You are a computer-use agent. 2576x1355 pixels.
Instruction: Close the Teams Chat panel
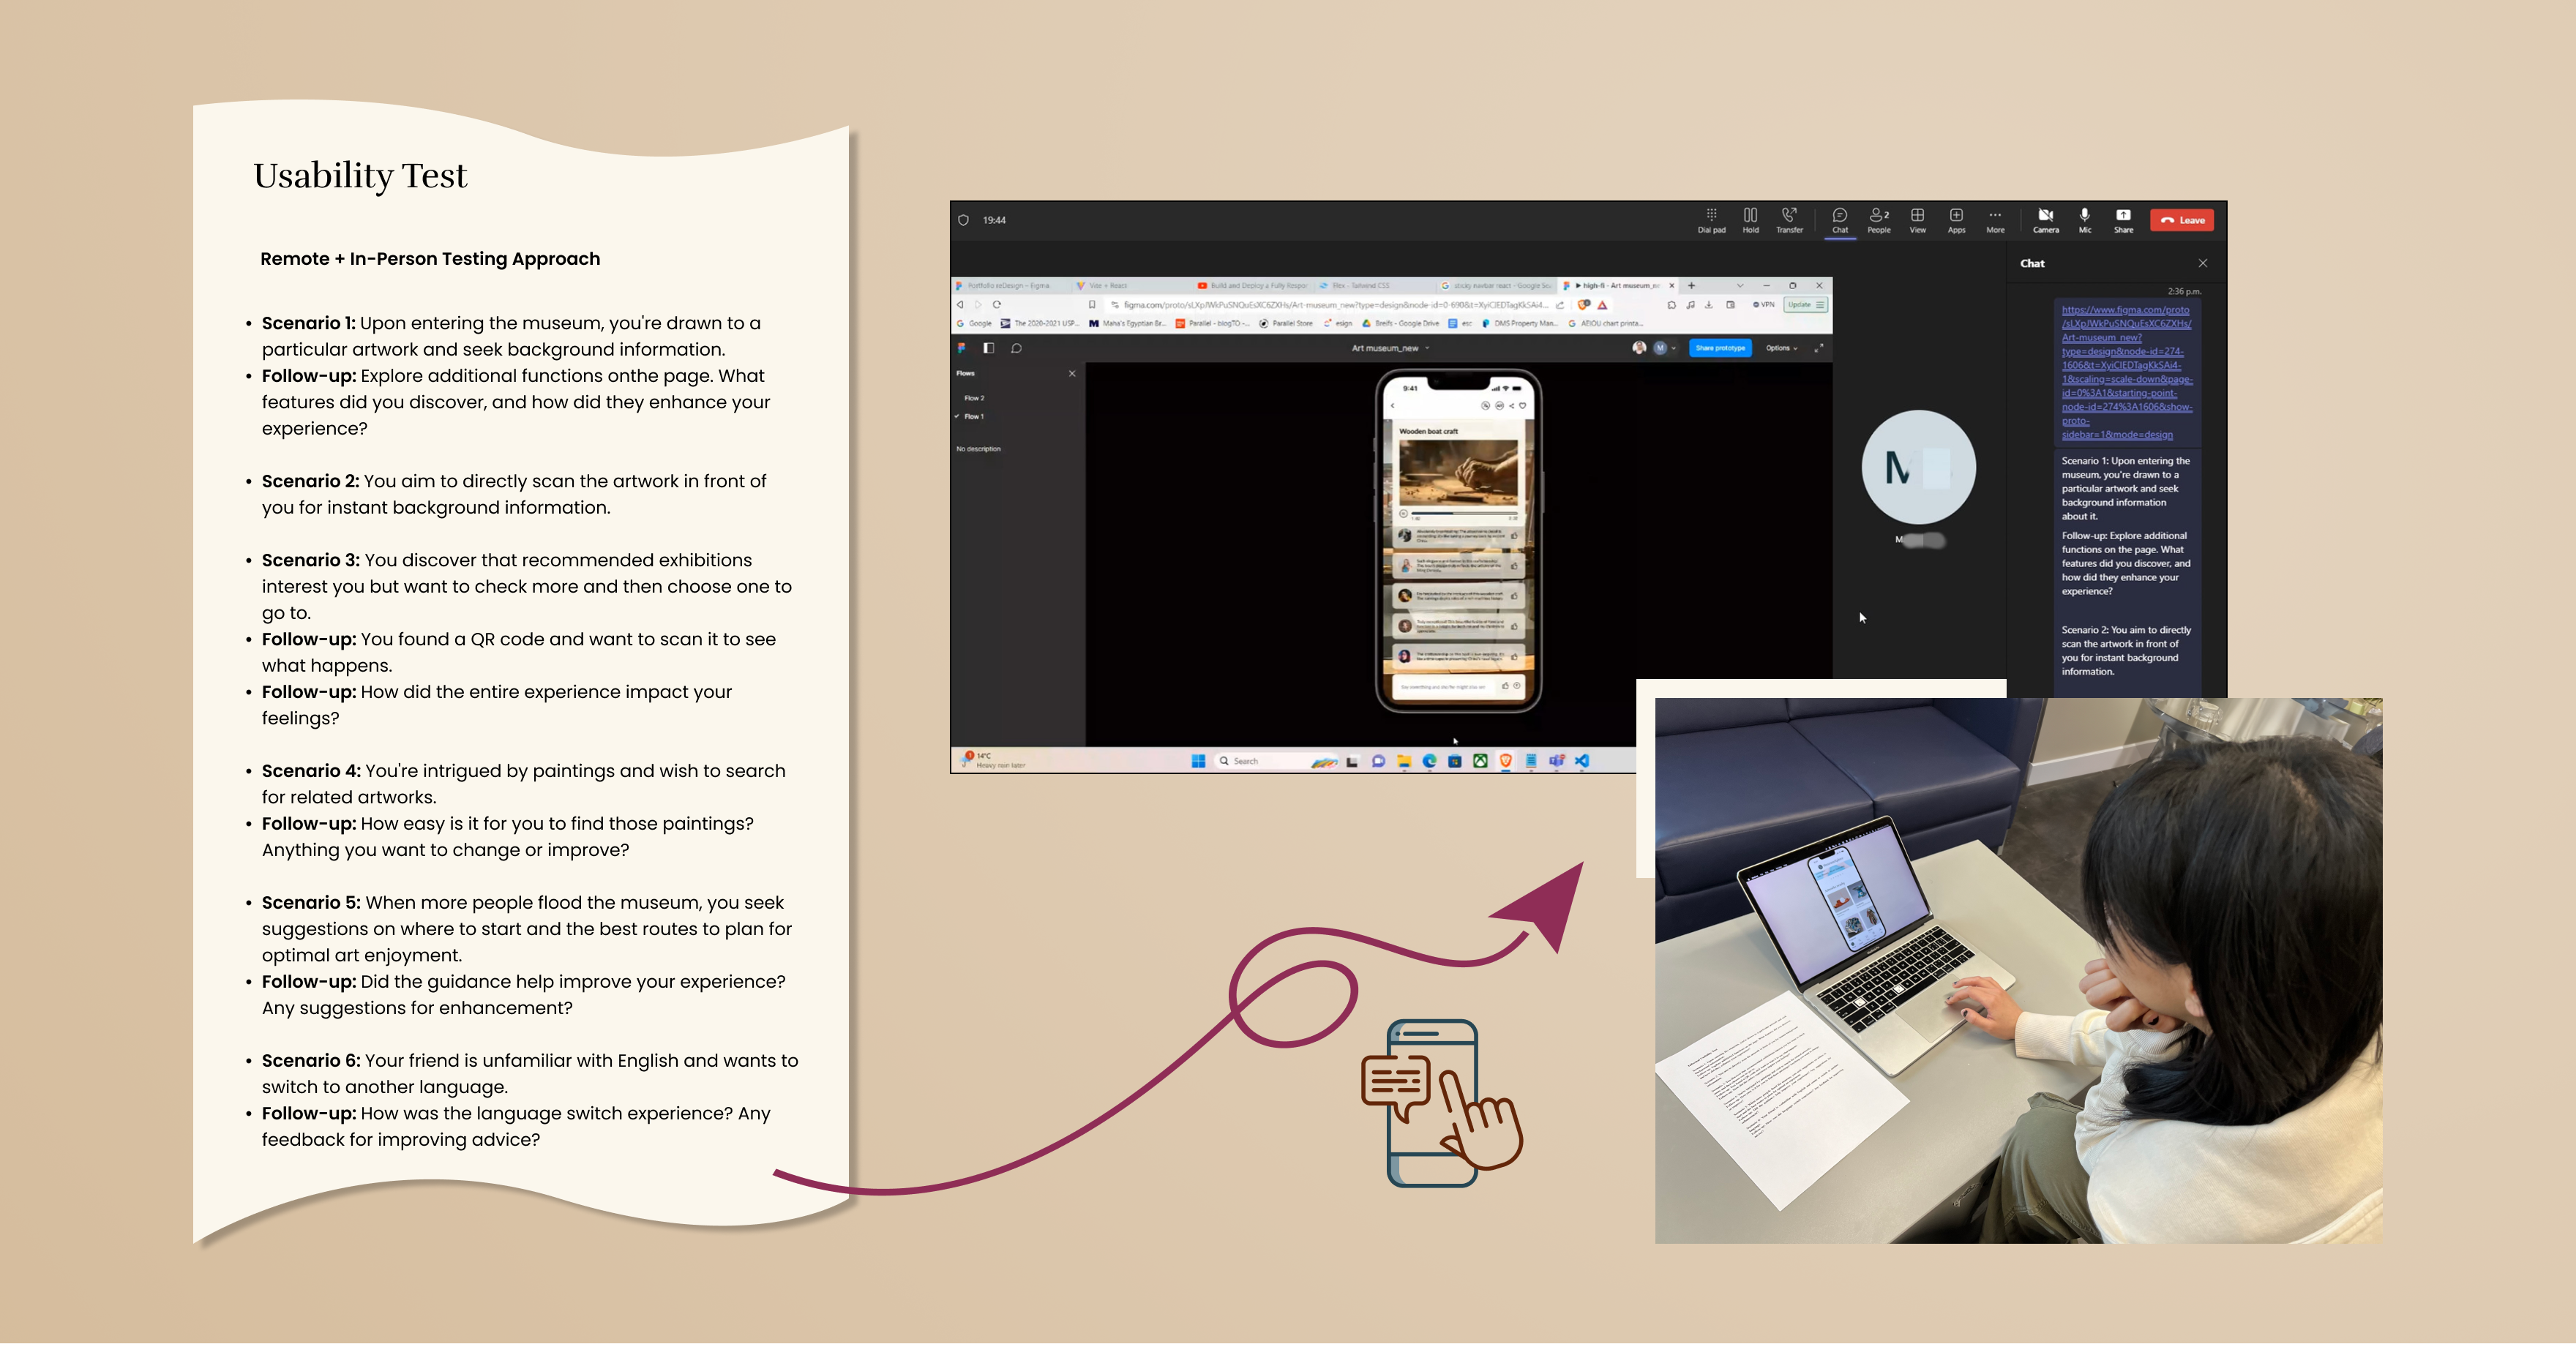(2203, 263)
